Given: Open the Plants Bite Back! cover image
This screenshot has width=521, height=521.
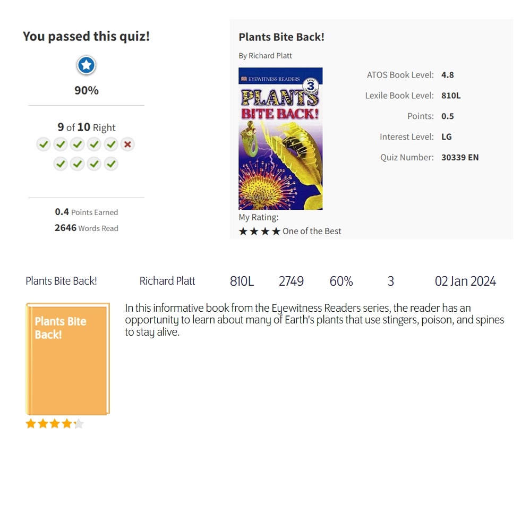Looking at the screenshot, I should click(280, 139).
